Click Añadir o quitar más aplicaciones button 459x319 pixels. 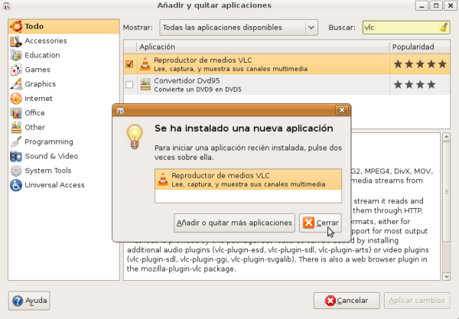coord(234,223)
